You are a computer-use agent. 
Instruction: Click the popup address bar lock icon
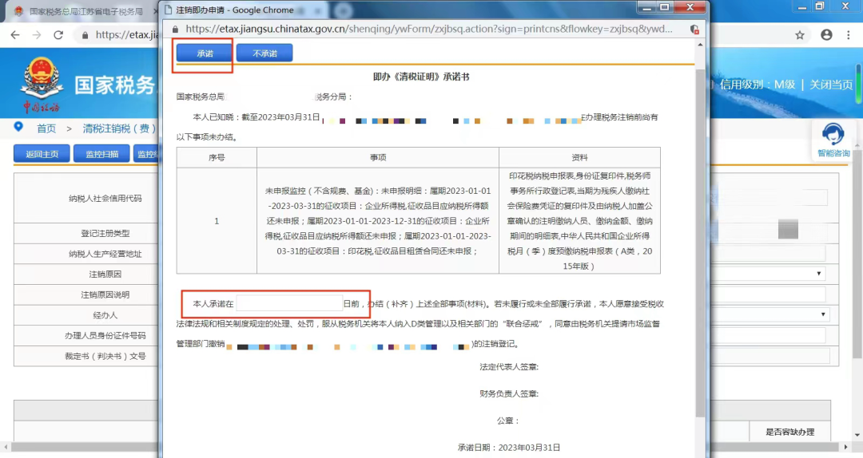pos(175,30)
